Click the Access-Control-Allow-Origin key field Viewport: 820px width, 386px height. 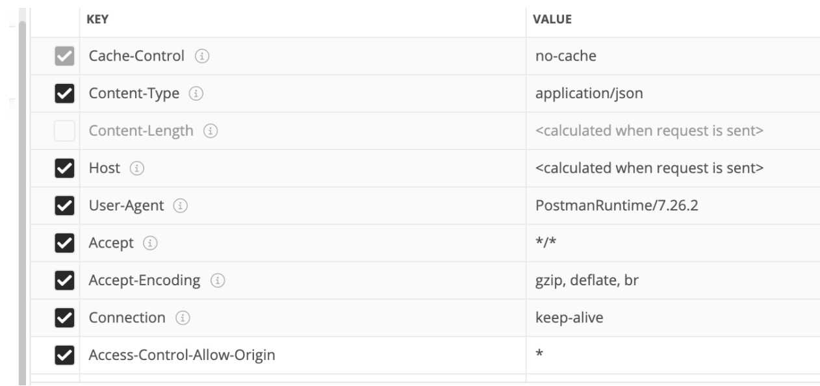click(x=303, y=355)
